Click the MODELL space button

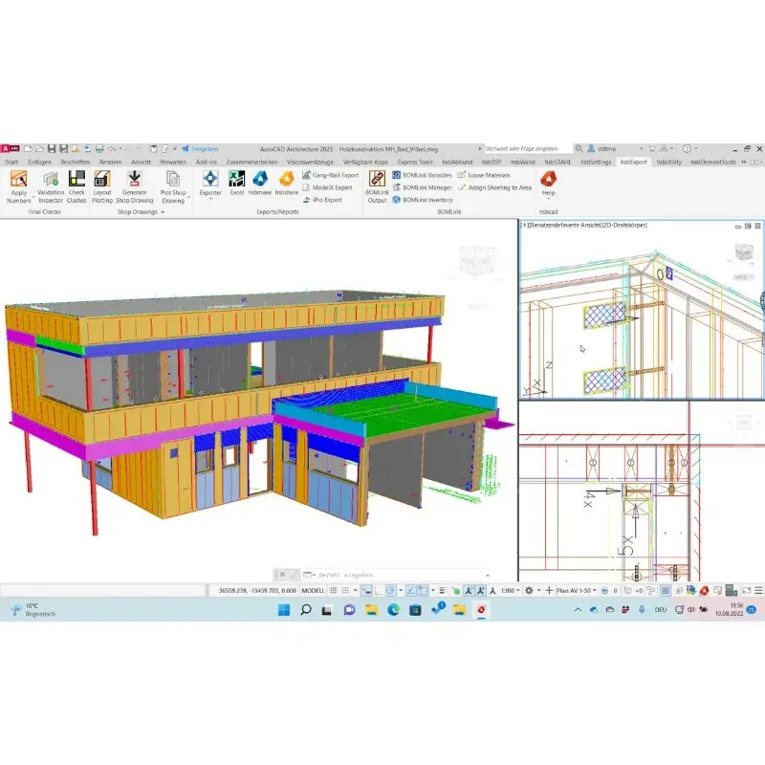click(x=313, y=590)
